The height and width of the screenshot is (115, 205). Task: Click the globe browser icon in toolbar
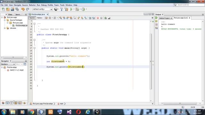[x=56, y=9]
